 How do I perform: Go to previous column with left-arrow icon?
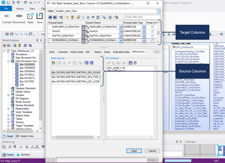click(x=50, y=17)
